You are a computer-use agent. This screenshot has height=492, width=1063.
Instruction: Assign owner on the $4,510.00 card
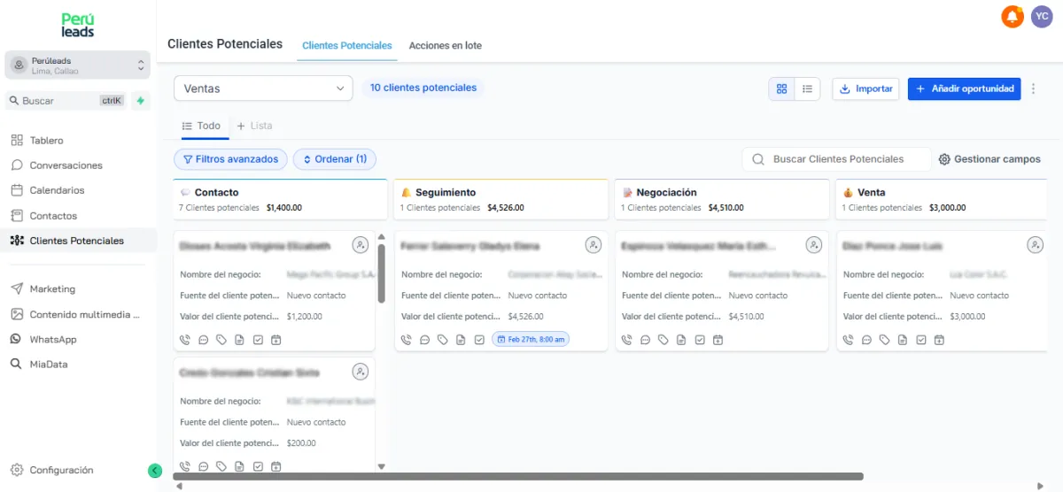click(813, 245)
